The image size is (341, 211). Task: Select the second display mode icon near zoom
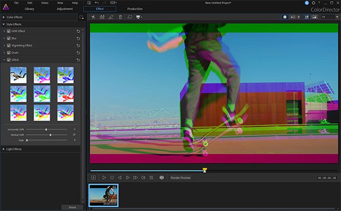point(314,17)
